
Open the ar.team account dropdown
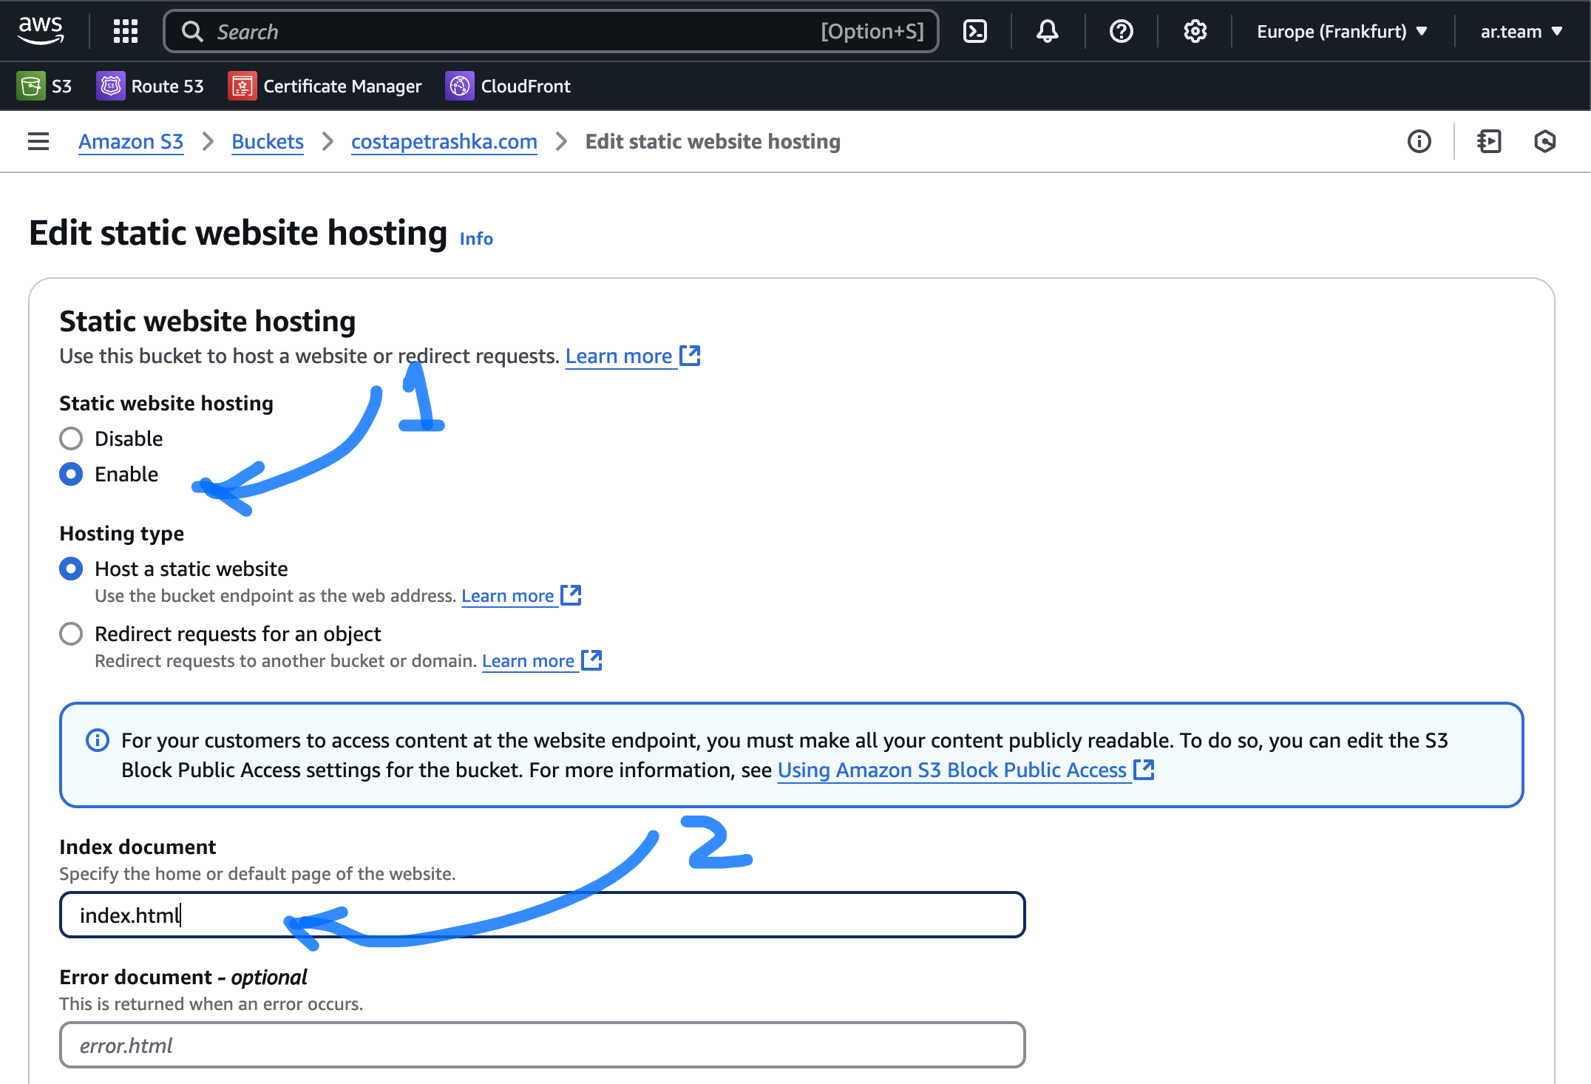(x=1521, y=31)
